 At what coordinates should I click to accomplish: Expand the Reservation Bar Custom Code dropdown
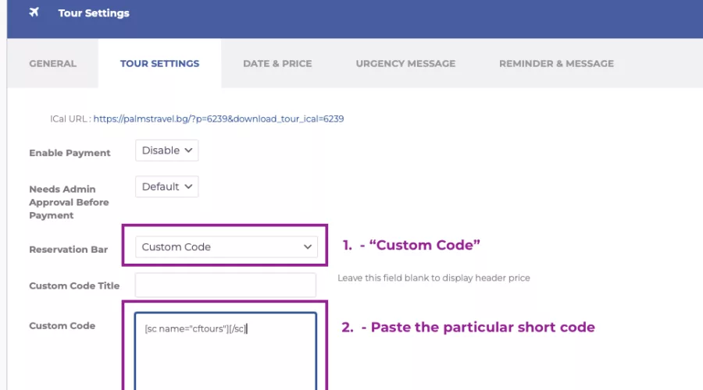(227, 246)
